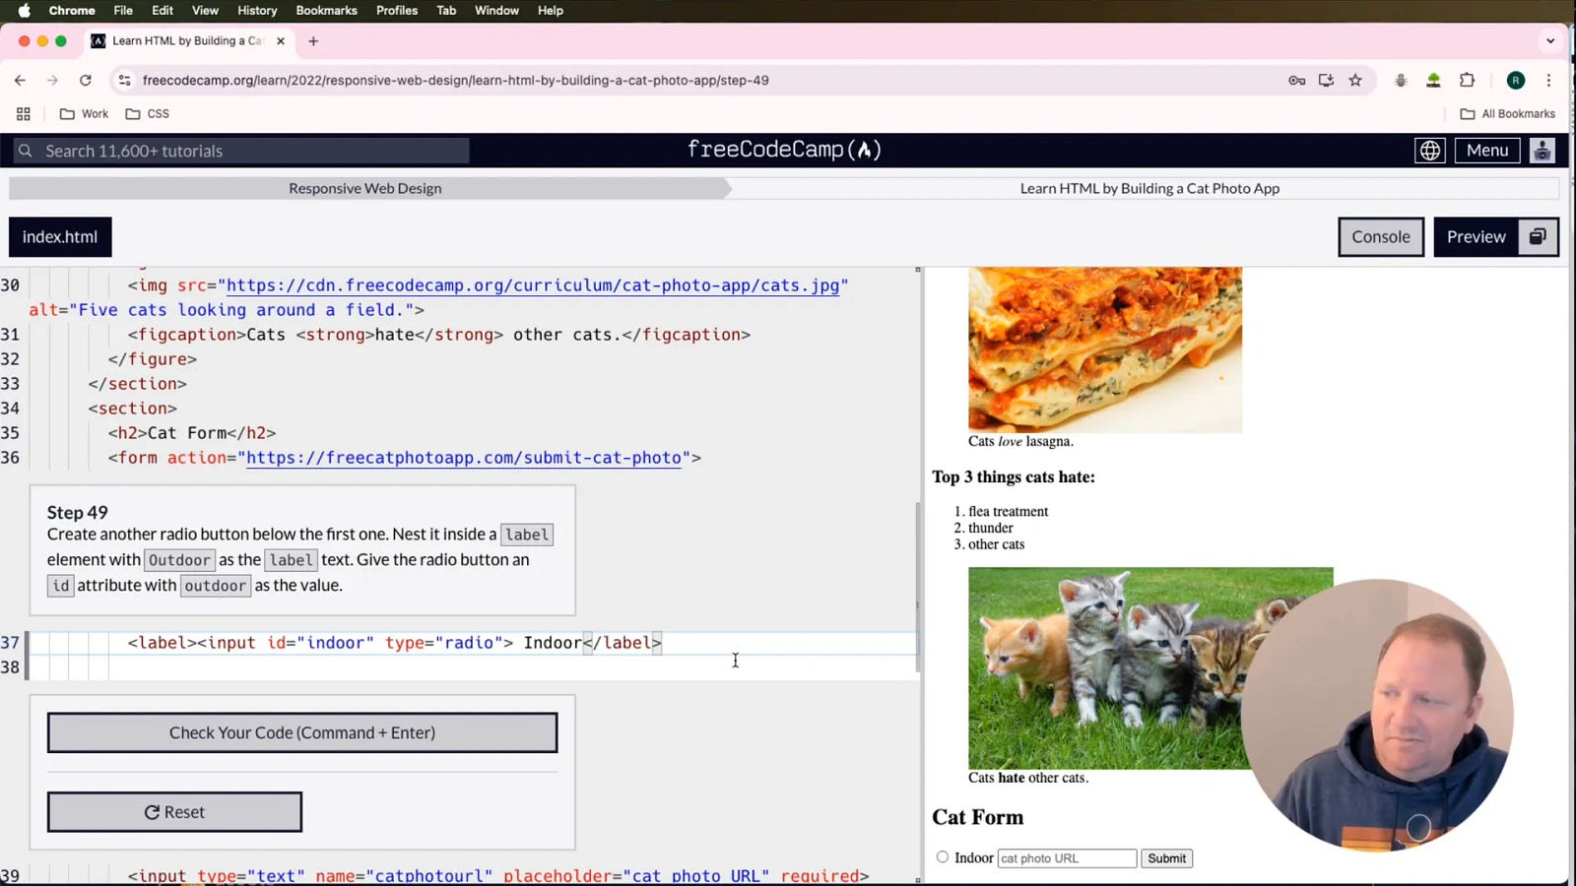
Task: Click the browser address bar URL
Action: (x=455, y=81)
